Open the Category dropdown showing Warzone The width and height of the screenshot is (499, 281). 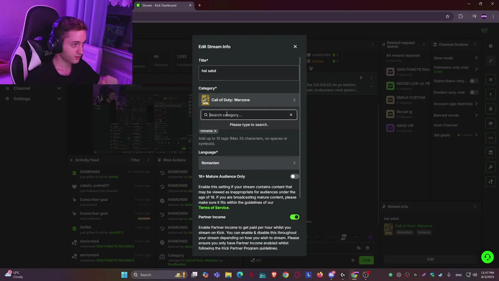(249, 100)
